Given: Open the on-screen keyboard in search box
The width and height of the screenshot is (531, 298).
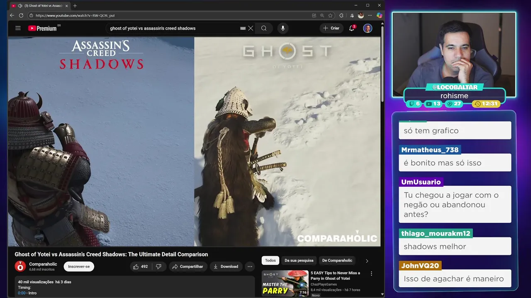Looking at the screenshot, I should (x=243, y=28).
